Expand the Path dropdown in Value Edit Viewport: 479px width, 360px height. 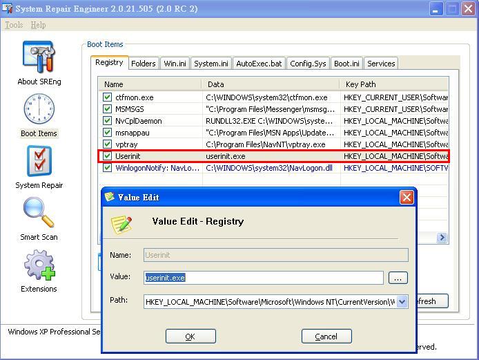coord(402,302)
